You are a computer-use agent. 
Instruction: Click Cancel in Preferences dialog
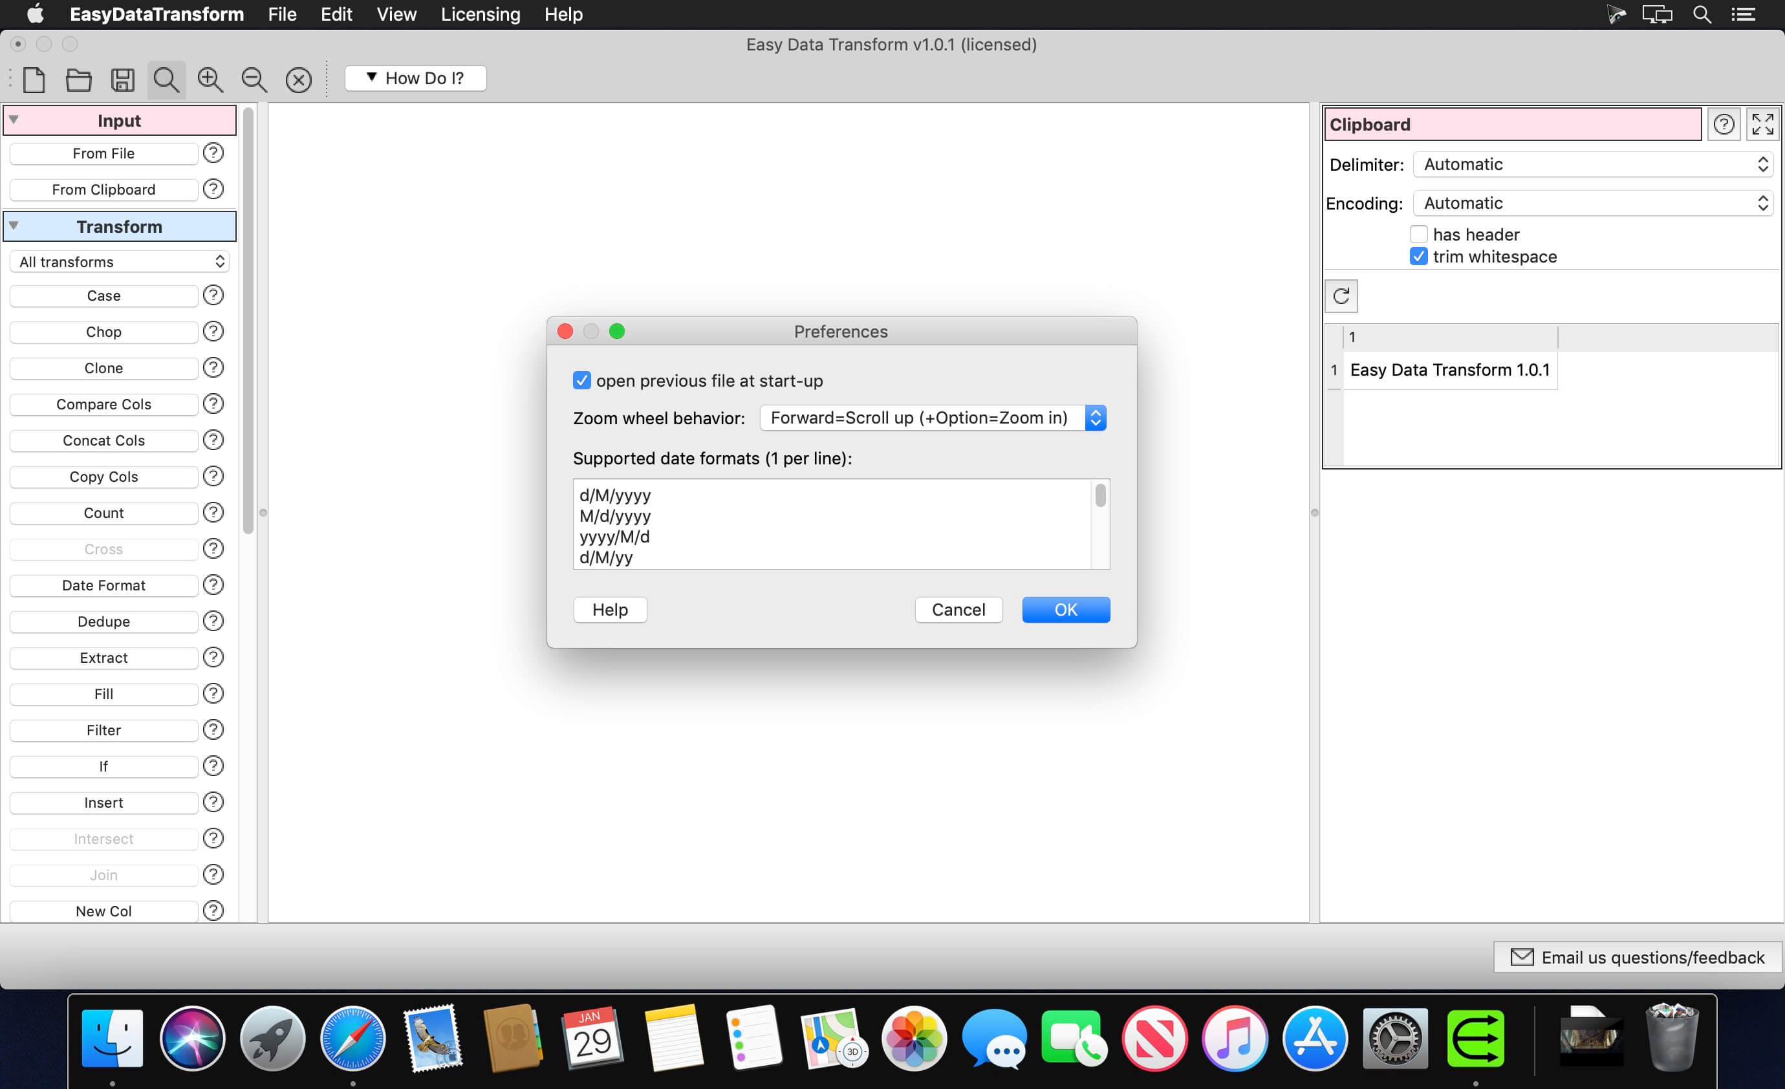pyautogui.click(x=958, y=609)
